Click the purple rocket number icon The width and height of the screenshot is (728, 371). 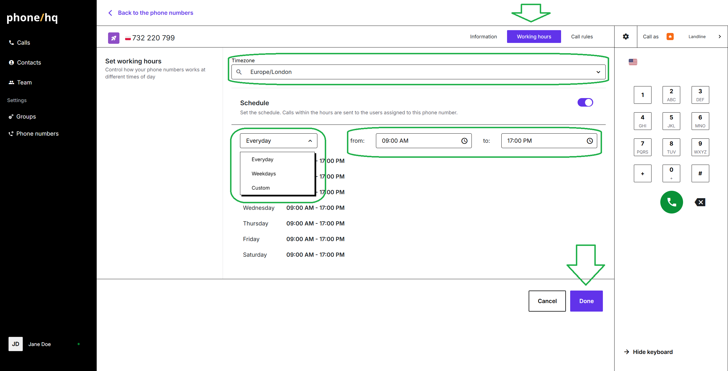(113, 38)
